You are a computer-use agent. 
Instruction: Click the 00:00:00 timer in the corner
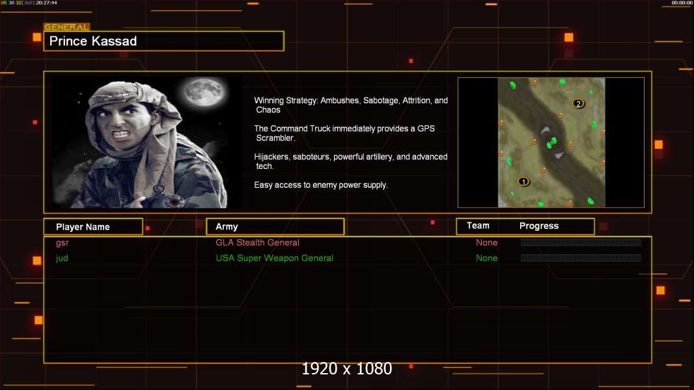coord(681,3)
